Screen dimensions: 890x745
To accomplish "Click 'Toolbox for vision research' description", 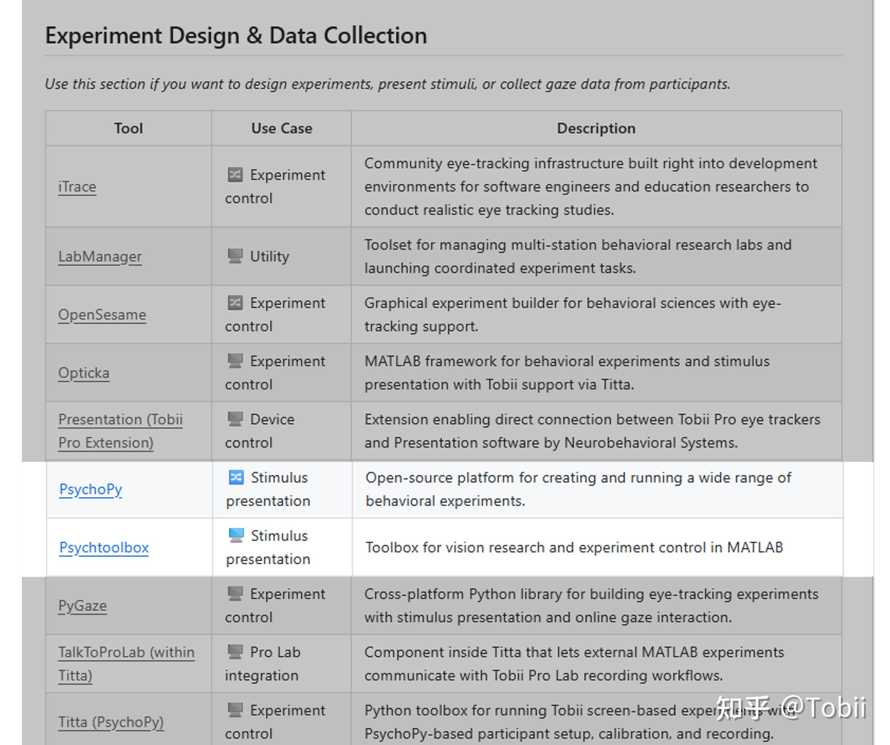I will point(574,547).
